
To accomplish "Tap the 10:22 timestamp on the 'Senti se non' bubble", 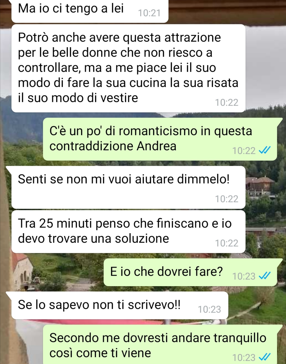I will (227, 199).
